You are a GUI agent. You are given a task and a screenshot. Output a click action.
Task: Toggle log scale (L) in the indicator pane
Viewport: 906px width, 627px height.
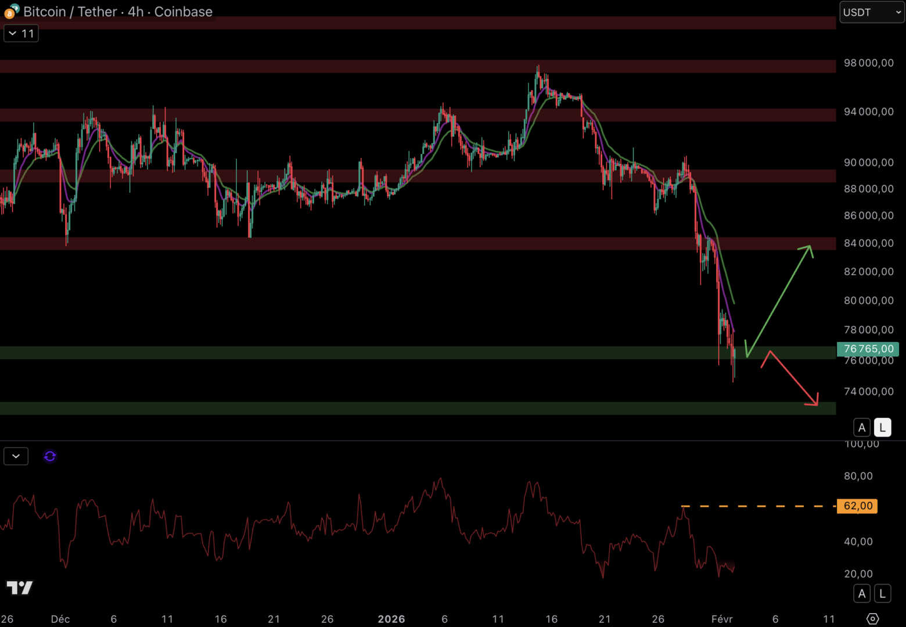(x=882, y=593)
